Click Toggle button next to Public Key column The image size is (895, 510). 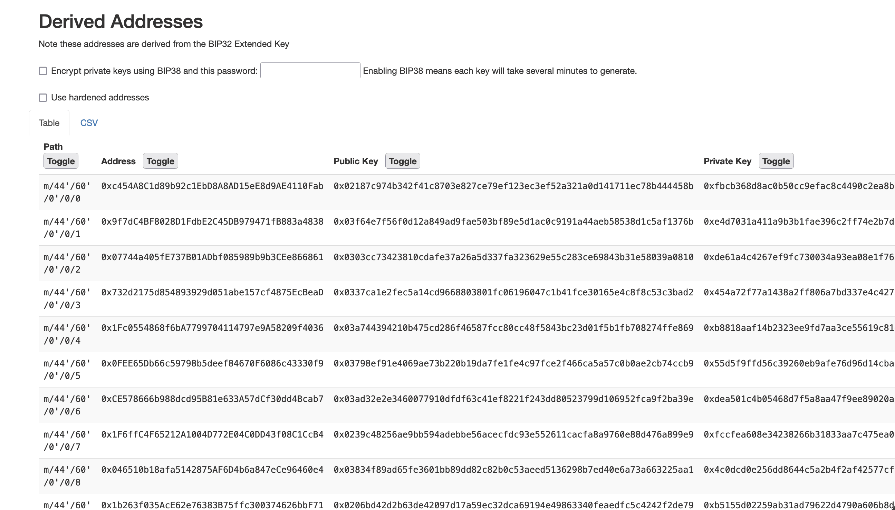pos(403,161)
